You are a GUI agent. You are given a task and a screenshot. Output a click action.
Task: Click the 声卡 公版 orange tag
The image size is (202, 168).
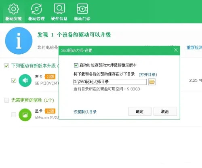coord(50,77)
